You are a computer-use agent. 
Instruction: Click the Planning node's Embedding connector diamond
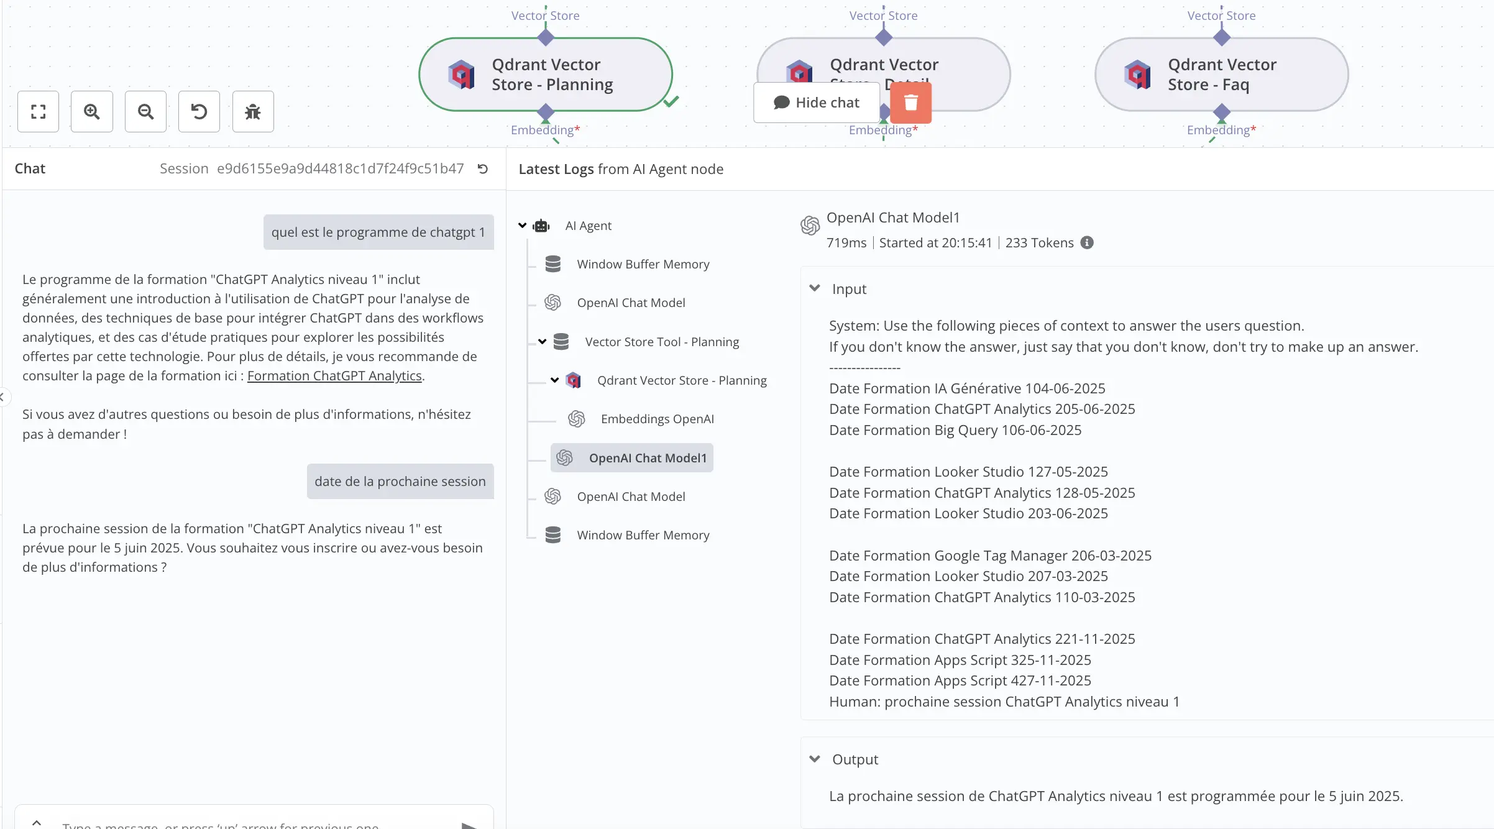click(x=546, y=112)
